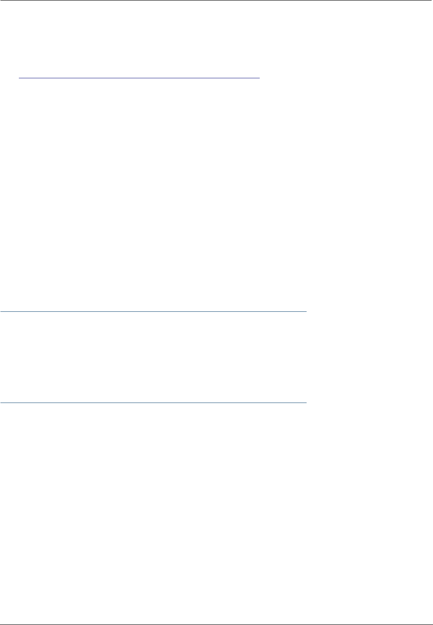Click the black border line at page top

click(x=216, y=0)
